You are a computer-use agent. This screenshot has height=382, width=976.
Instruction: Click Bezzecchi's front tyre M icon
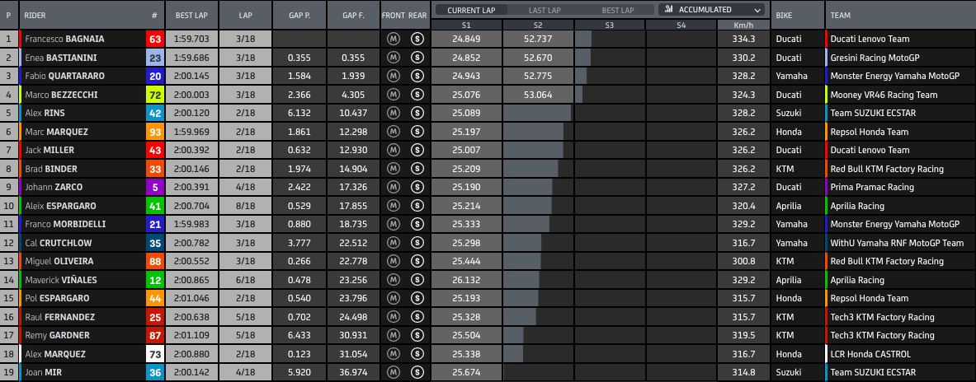click(x=393, y=95)
